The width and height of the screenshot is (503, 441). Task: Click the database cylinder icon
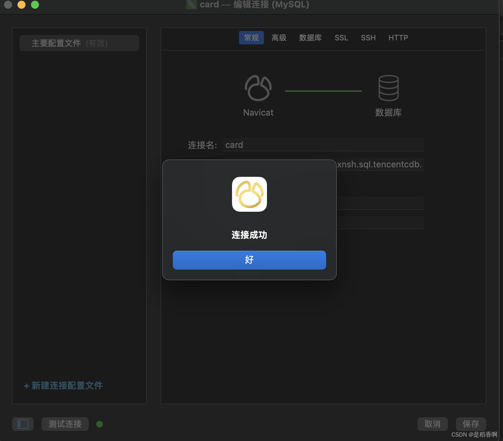pyautogui.click(x=389, y=88)
